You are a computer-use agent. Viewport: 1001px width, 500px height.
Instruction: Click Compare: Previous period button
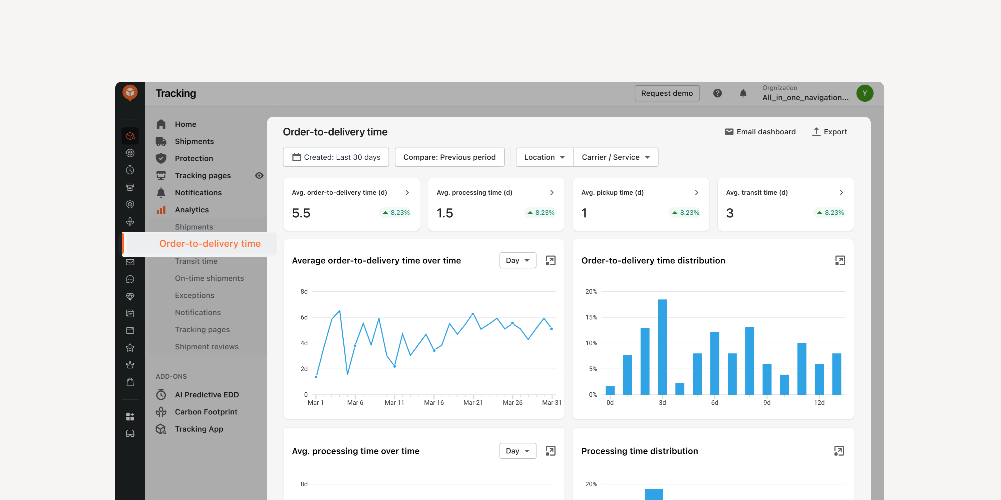tap(449, 157)
